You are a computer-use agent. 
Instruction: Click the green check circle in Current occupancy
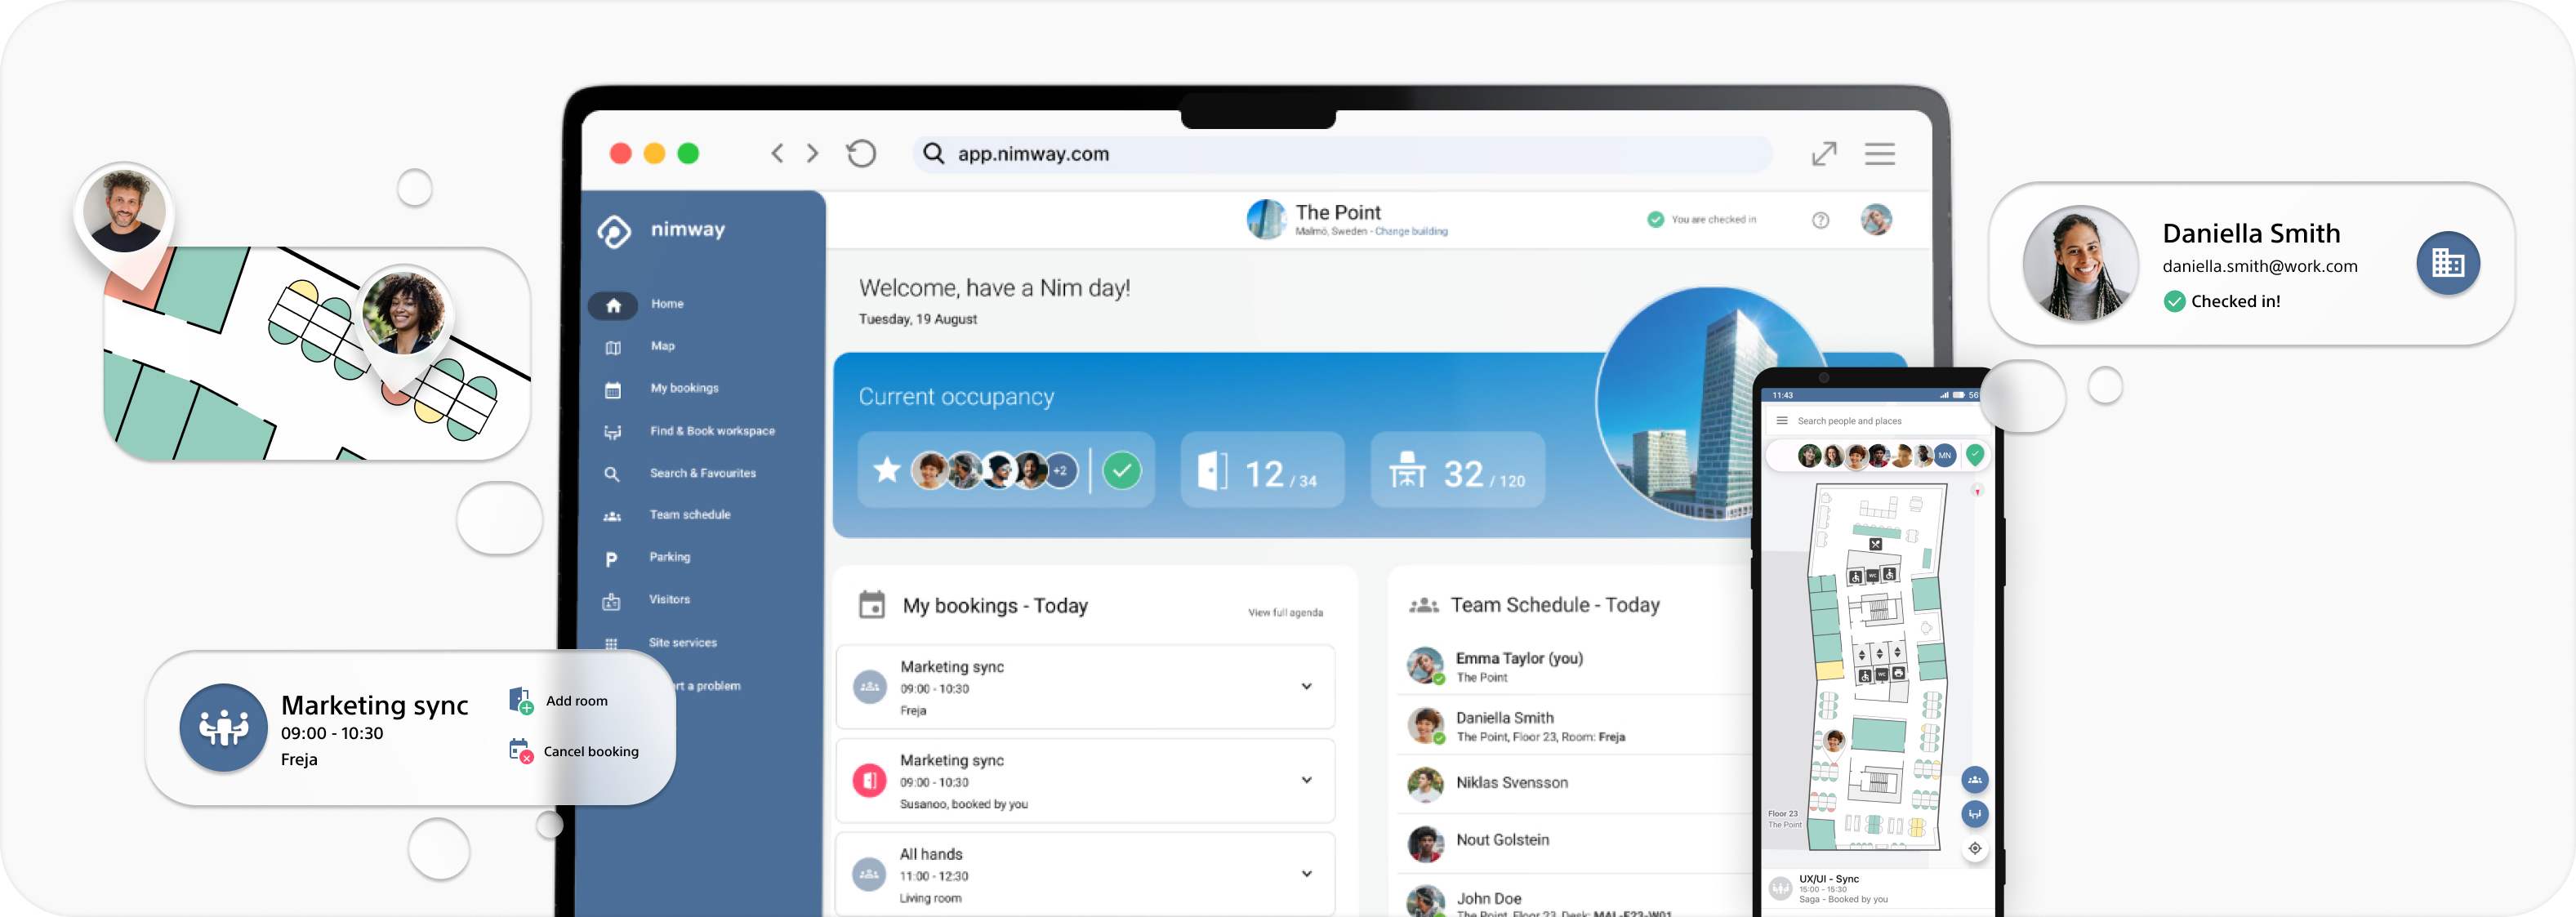pyautogui.click(x=1122, y=469)
